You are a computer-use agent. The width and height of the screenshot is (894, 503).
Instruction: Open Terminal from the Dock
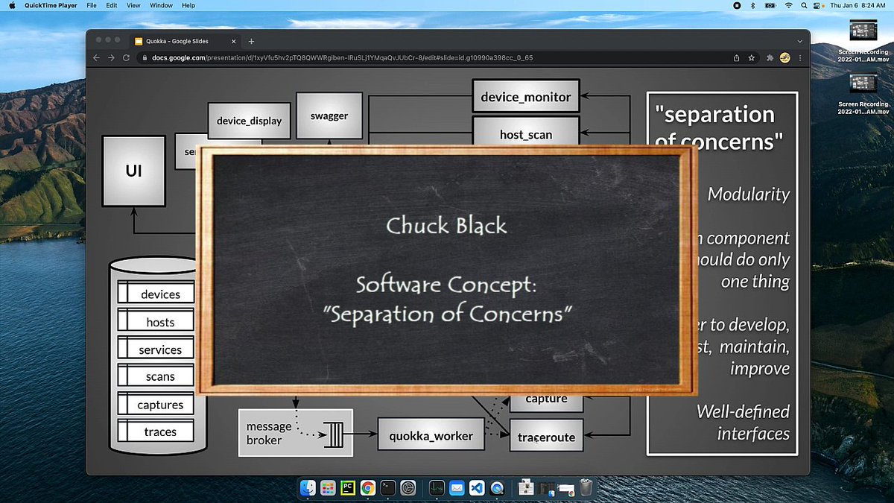point(387,488)
